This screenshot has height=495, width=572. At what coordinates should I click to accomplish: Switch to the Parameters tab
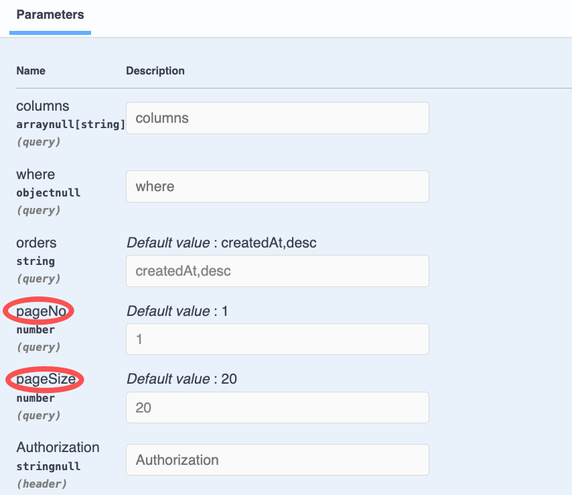click(50, 15)
